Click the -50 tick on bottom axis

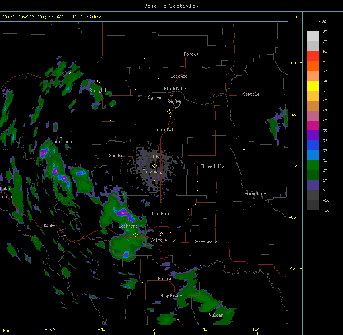[x=101, y=329]
